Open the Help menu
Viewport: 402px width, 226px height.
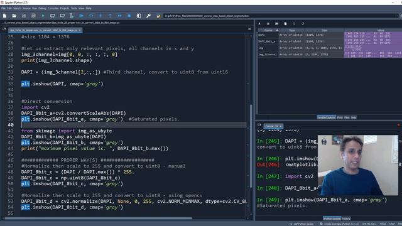point(89,8)
